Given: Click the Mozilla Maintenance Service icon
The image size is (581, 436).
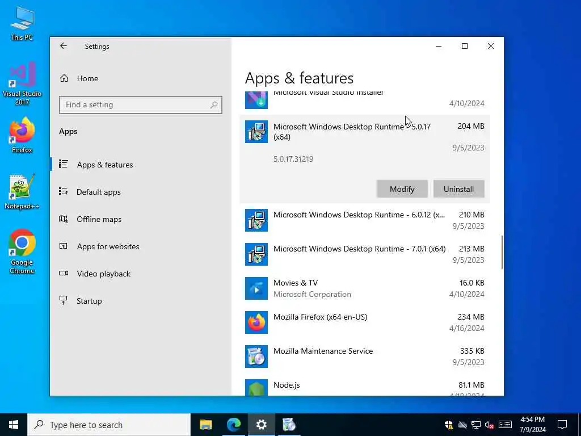Looking at the screenshot, I should coord(256,357).
